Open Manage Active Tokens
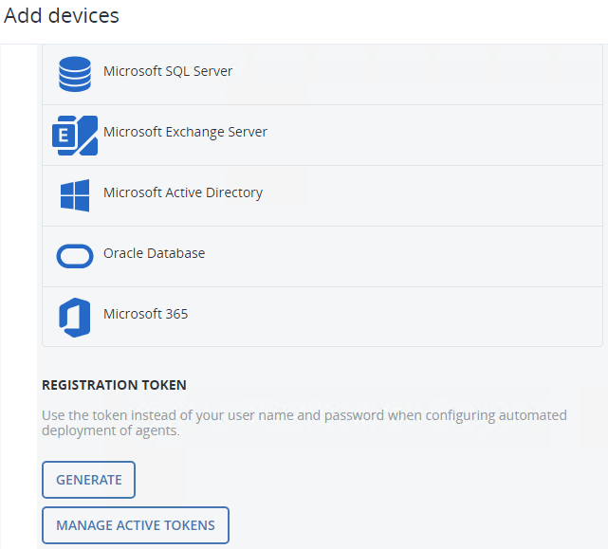Screen dimensions: 608x549 point(136,525)
